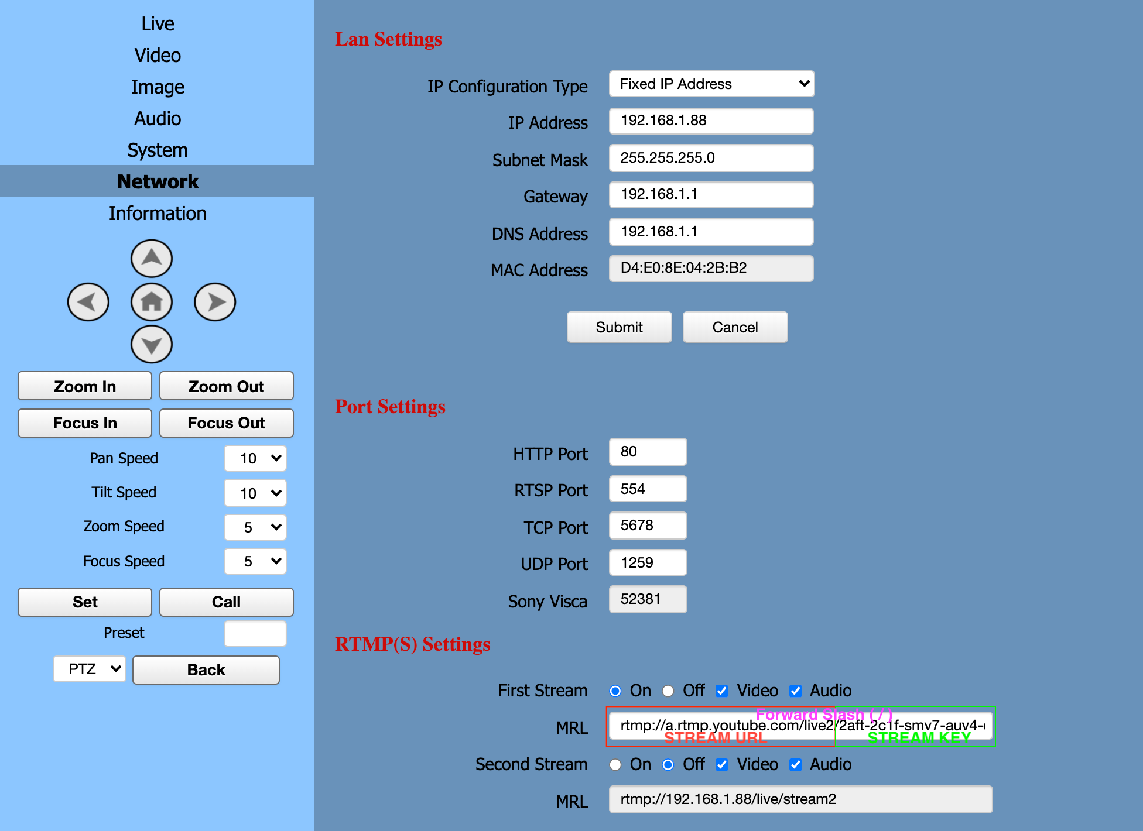Open the Zoom Speed dropdown

click(255, 527)
